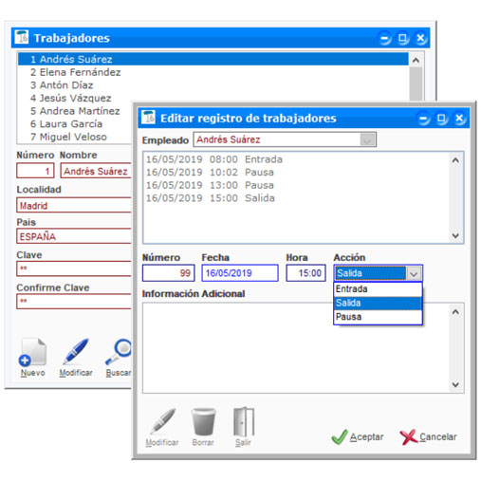
Task: Open the Empleado dropdown arrow
Action: pyautogui.click(x=367, y=139)
